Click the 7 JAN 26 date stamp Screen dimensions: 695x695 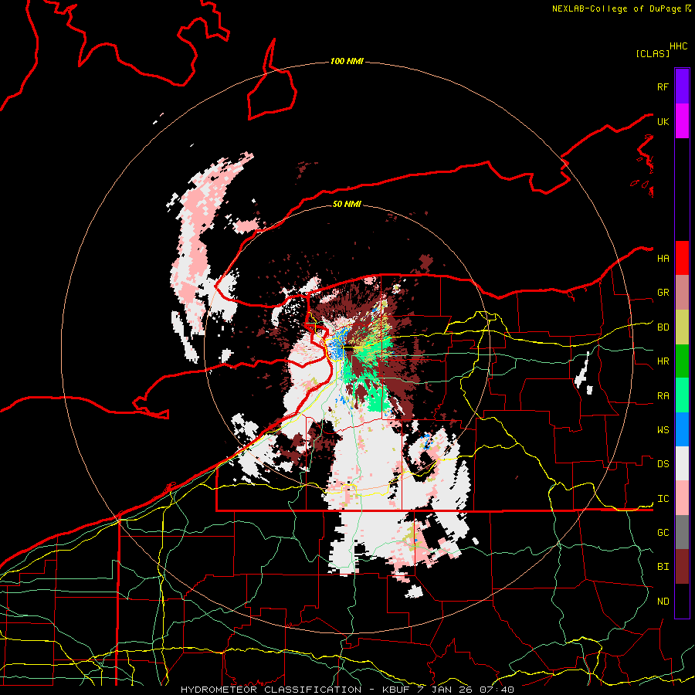click(x=446, y=690)
